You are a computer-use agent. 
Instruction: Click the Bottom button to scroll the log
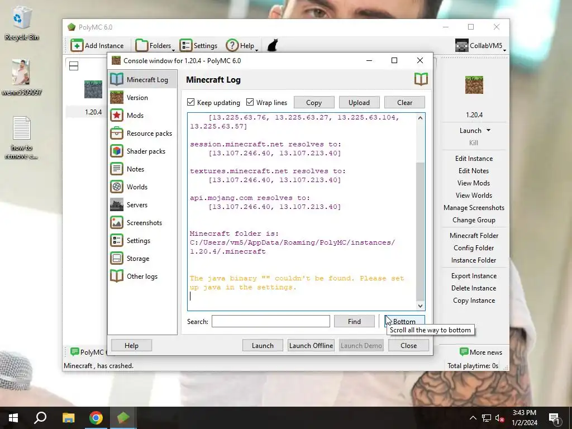tap(404, 321)
